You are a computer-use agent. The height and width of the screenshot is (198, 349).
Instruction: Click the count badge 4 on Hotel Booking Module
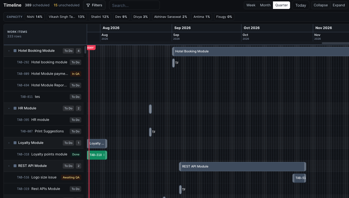tap(78, 51)
